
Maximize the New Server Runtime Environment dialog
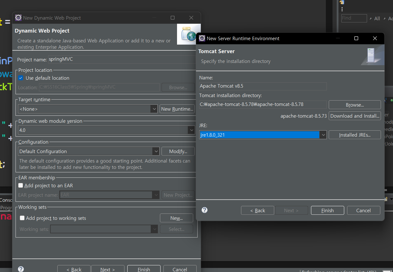click(x=356, y=38)
